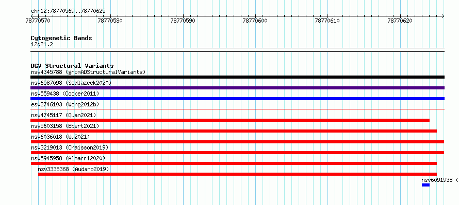Click the DGV Structural Variants track heading
Viewport: 459px width, 205px height.
tap(72, 66)
